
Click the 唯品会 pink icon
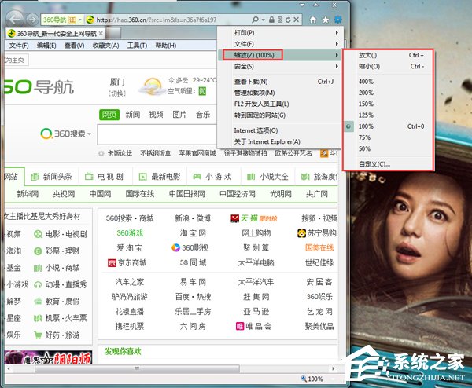coord(240,326)
